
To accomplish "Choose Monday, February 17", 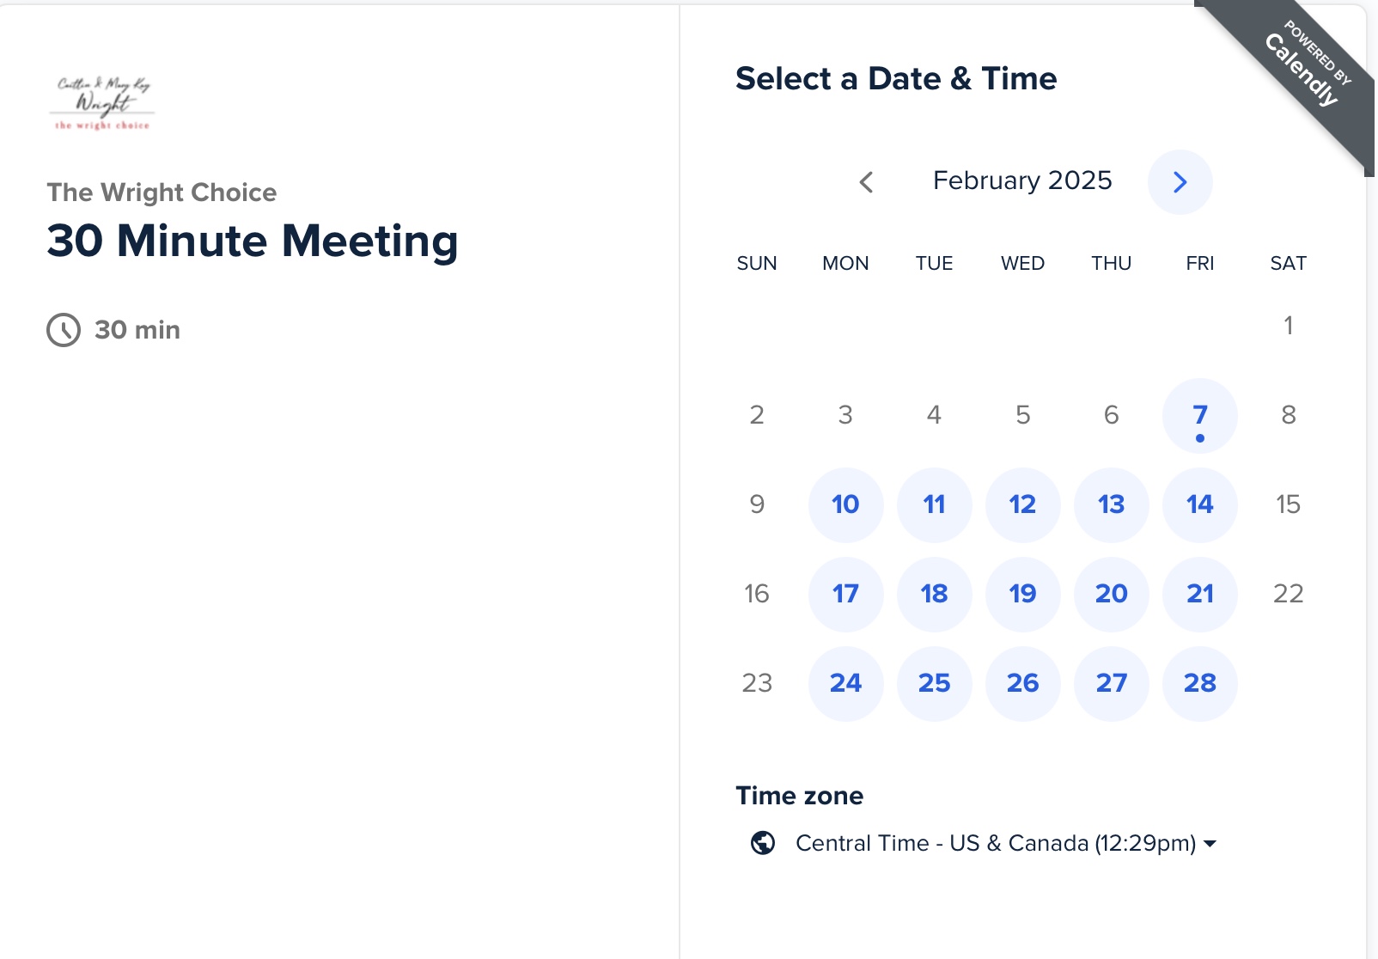I will pyautogui.click(x=845, y=594).
